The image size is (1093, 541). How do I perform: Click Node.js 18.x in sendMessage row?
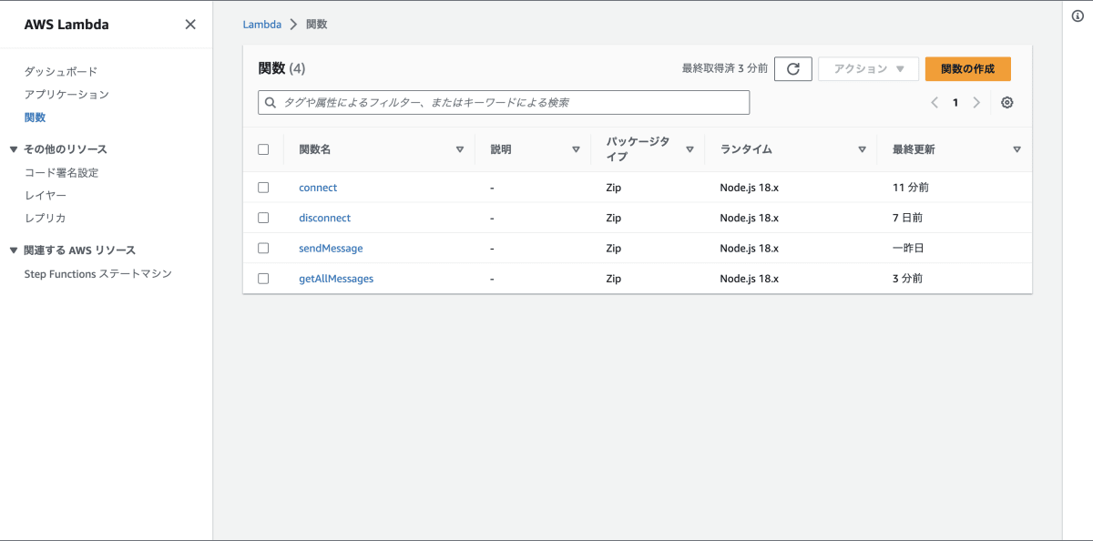click(750, 248)
